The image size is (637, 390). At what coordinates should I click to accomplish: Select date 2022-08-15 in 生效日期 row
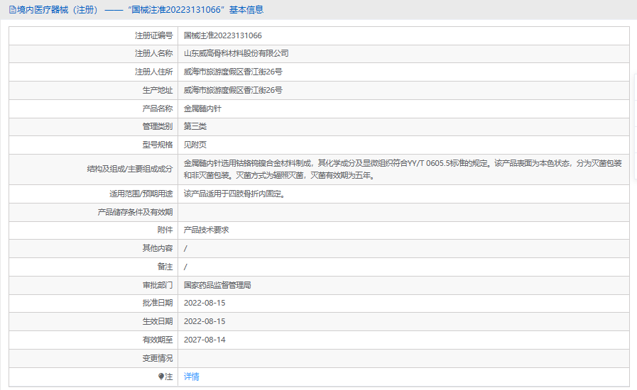pyautogui.click(x=205, y=321)
